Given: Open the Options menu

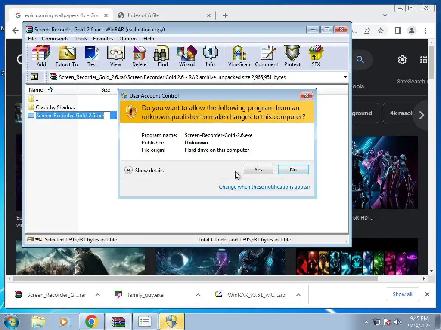Looking at the screenshot, I should pos(128,38).
